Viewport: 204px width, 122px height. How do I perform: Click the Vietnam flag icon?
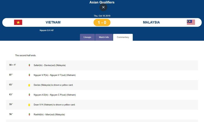(x=18, y=22)
